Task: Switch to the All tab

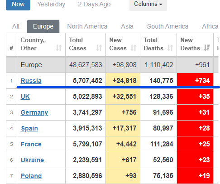Action: pos(16,26)
